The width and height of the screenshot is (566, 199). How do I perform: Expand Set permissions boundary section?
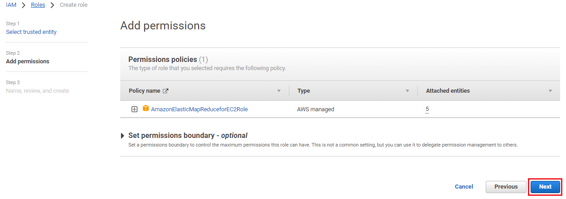pos(122,136)
